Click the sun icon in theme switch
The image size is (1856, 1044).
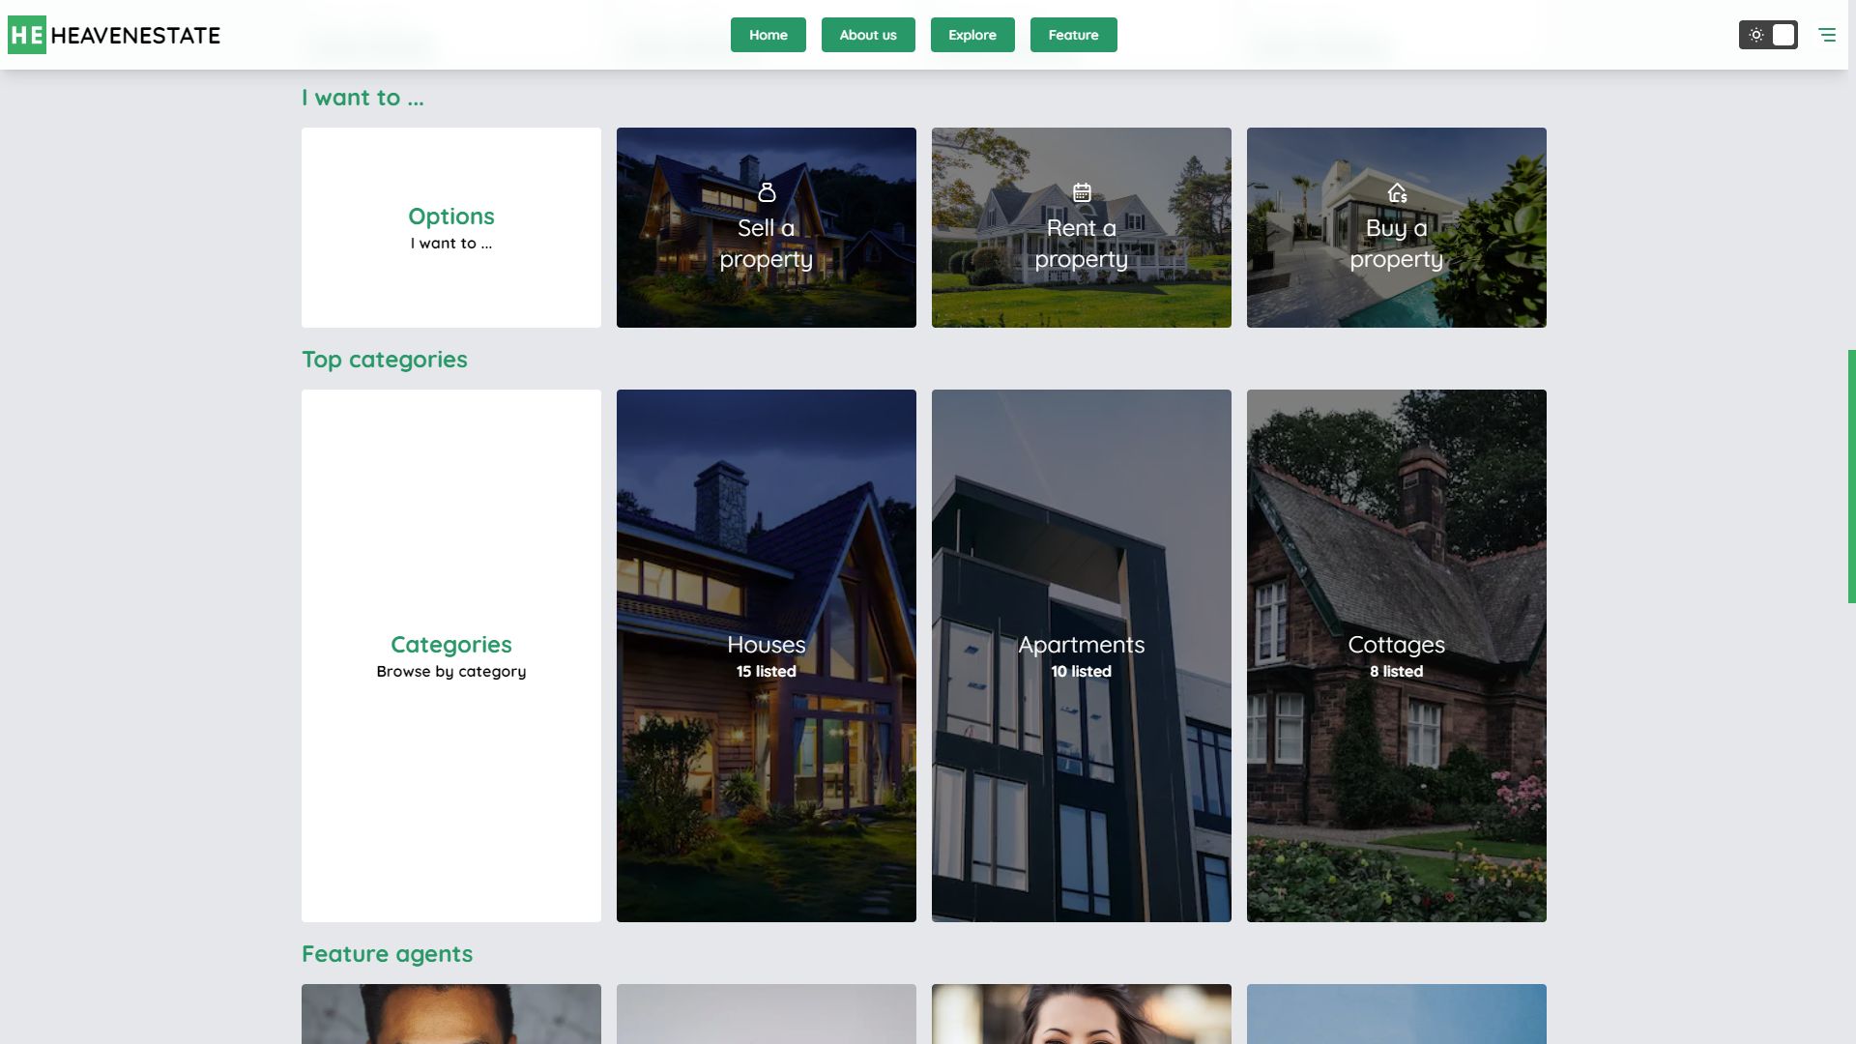click(x=1756, y=35)
